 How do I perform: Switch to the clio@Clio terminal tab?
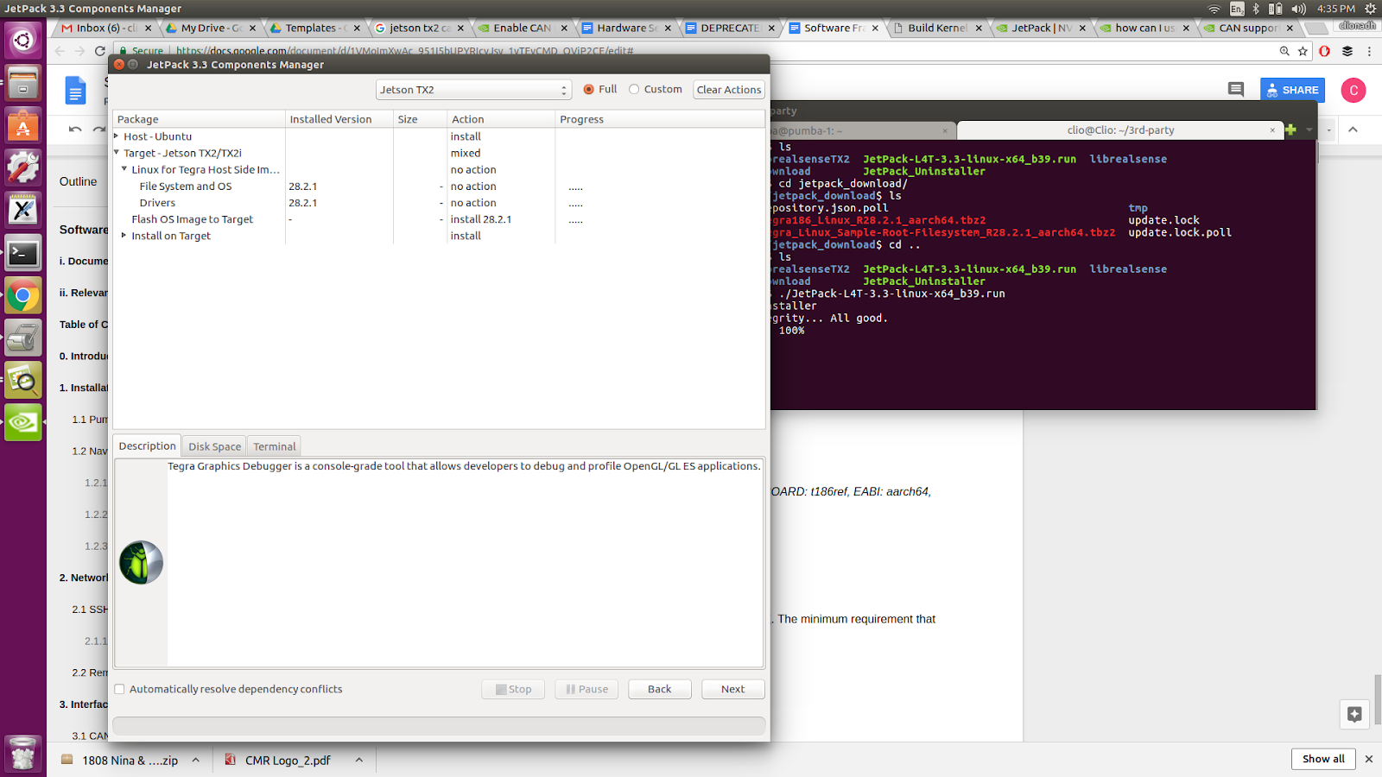(1120, 130)
